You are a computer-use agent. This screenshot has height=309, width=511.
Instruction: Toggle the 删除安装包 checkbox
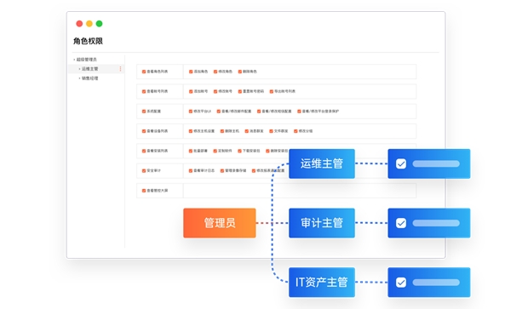click(x=267, y=151)
